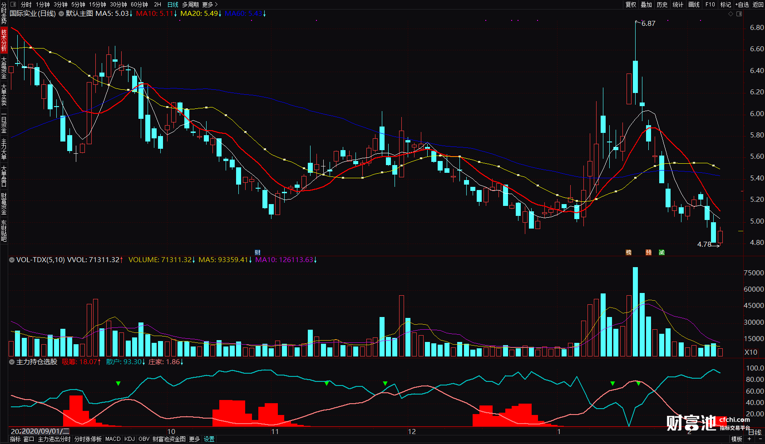This screenshot has width=765, height=444.
Task: Open 大盘资金 sidebar tab
Action: [4, 68]
